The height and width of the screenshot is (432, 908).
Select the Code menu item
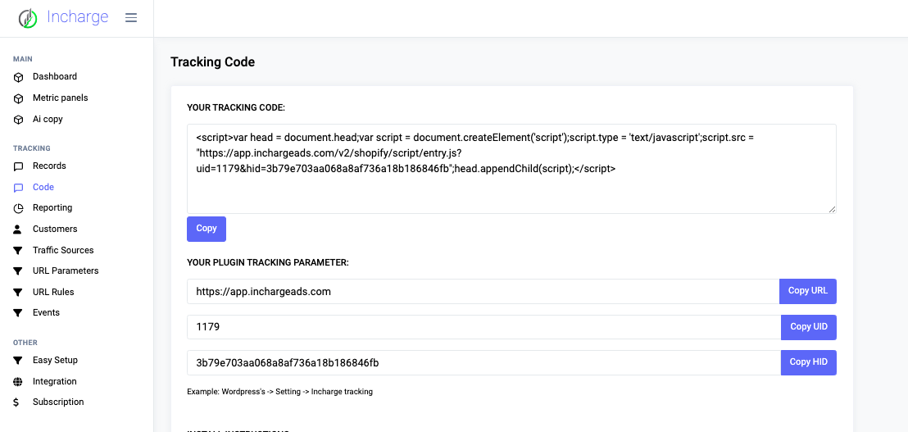[x=43, y=187]
